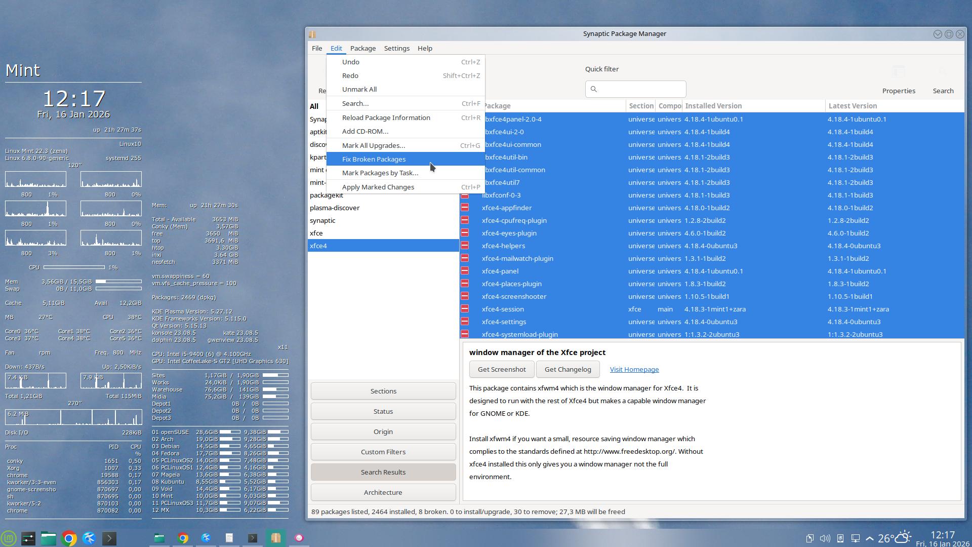Click the quick filter magnifier icon
972x547 pixels.
[x=594, y=89]
